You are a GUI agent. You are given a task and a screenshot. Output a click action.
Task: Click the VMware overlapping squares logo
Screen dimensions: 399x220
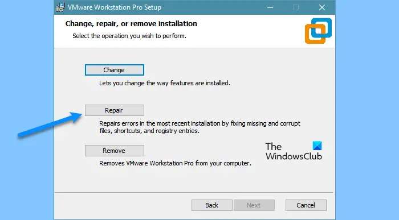tap(318, 31)
